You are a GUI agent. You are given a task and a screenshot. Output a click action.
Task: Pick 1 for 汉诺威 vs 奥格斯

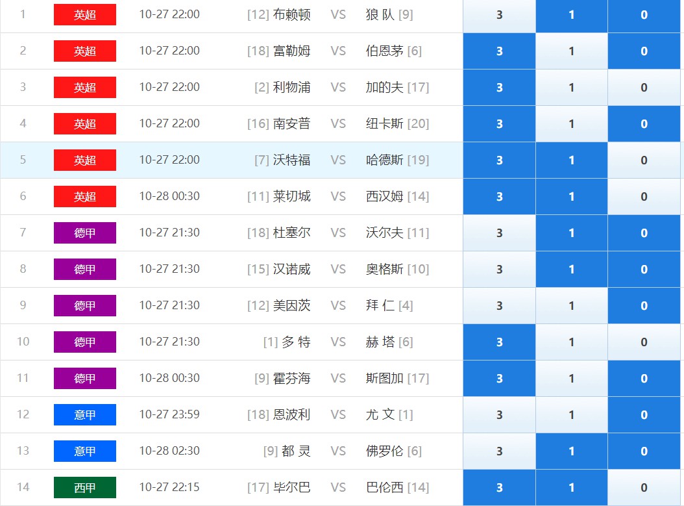(572, 270)
